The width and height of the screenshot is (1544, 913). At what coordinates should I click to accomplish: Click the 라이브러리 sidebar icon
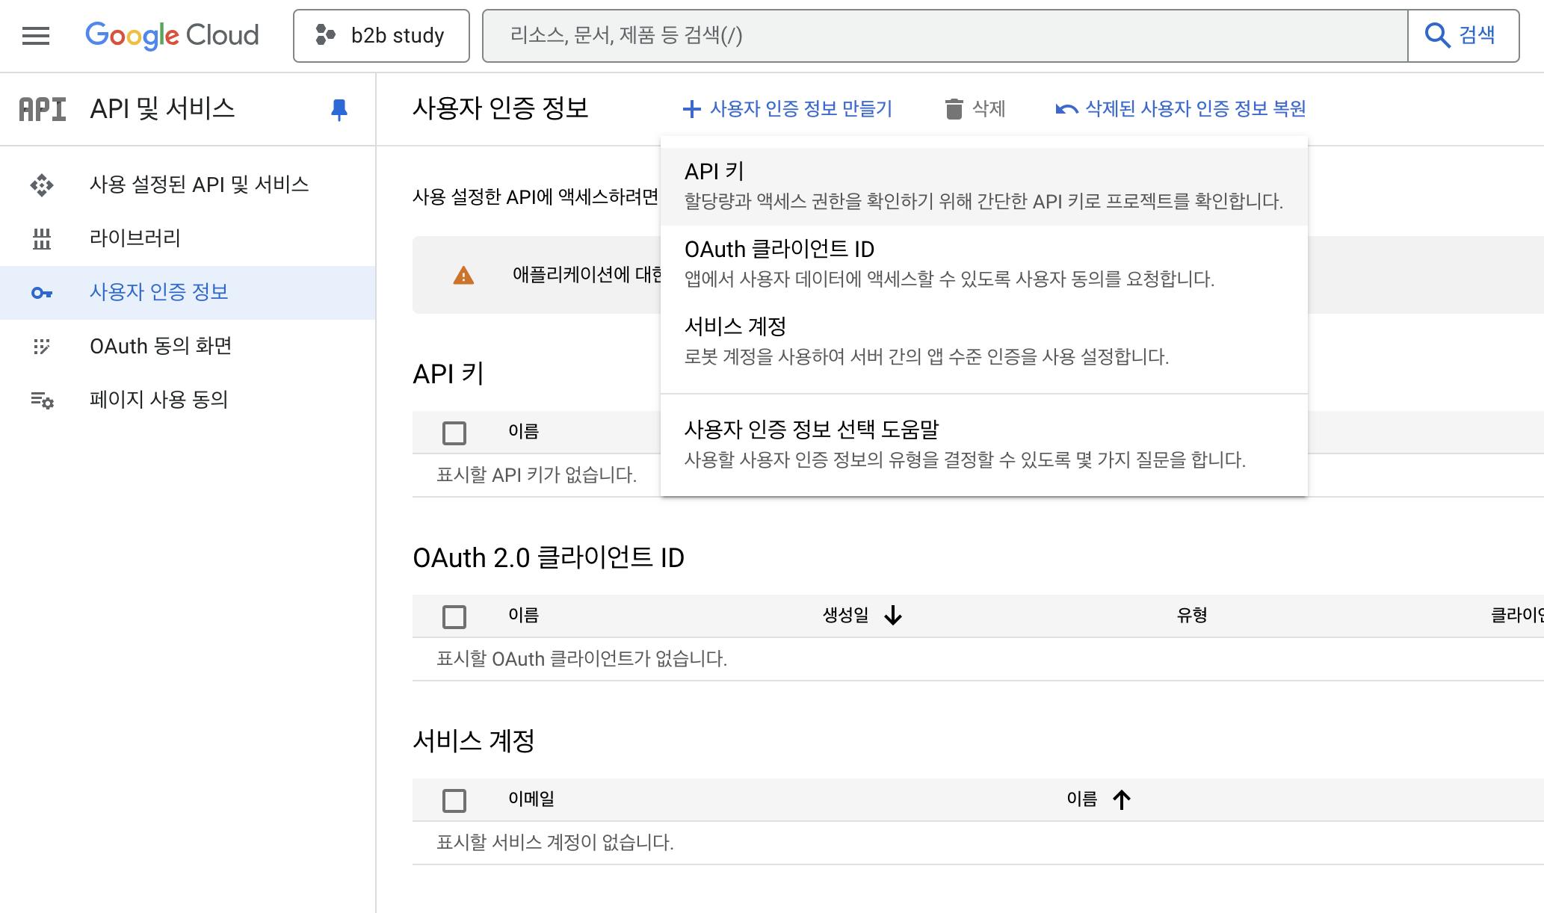[42, 239]
